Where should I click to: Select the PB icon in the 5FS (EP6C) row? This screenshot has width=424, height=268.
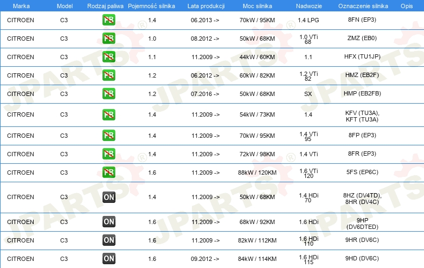tap(109, 173)
